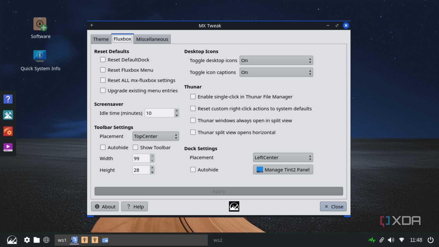
Task: Click the toolbar Height value field
Action: (x=141, y=170)
